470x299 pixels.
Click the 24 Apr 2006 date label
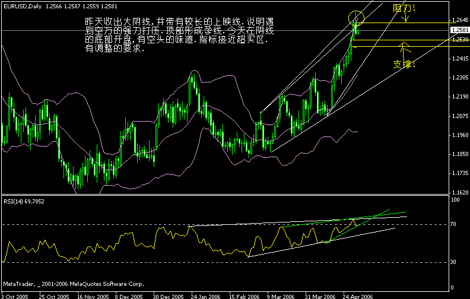click(x=358, y=296)
